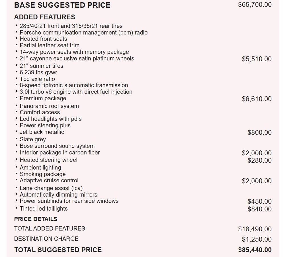
Task: Click the $65,700.00 base price
Action: tap(255, 5)
